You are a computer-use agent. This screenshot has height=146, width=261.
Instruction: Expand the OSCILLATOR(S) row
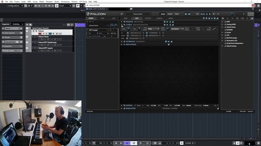point(122,45)
